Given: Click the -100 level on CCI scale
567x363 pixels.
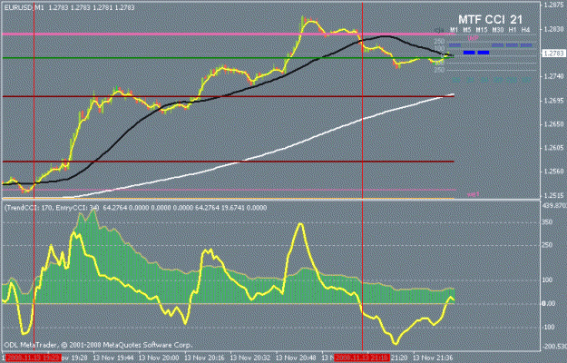Looking at the screenshot, I should click(x=549, y=327).
